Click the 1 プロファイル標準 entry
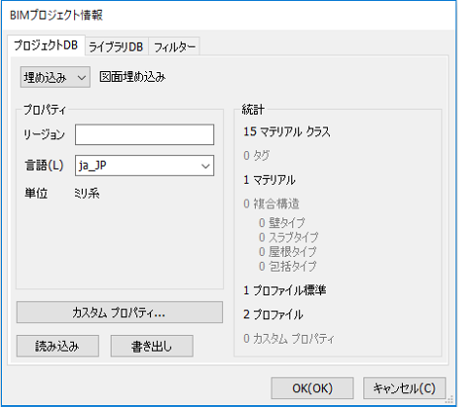Image resolution: width=474 pixels, height=407 pixels. (x=284, y=290)
